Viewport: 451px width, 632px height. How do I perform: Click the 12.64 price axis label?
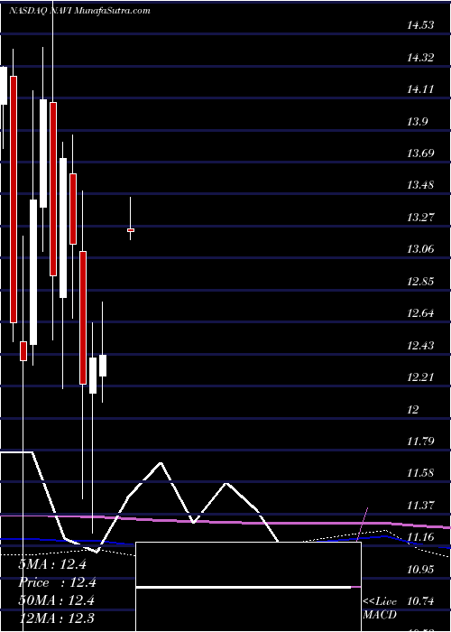point(420,313)
